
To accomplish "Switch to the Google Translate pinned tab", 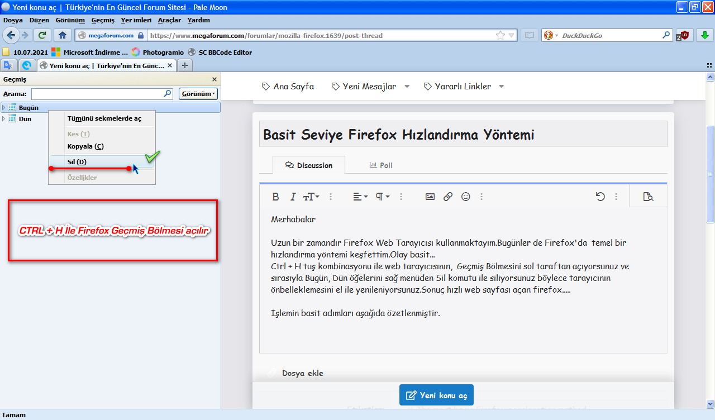I will [x=8, y=65].
